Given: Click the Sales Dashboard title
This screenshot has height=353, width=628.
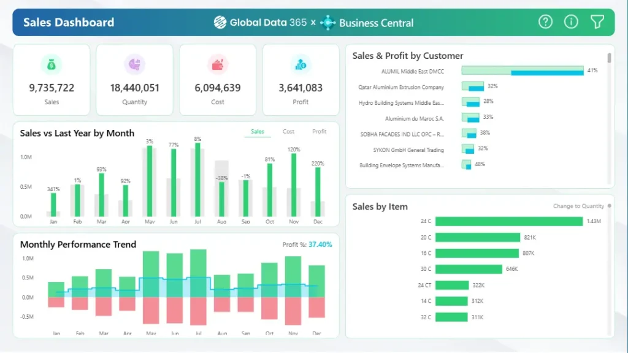Looking at the screenshot, I should pos(69,22).
